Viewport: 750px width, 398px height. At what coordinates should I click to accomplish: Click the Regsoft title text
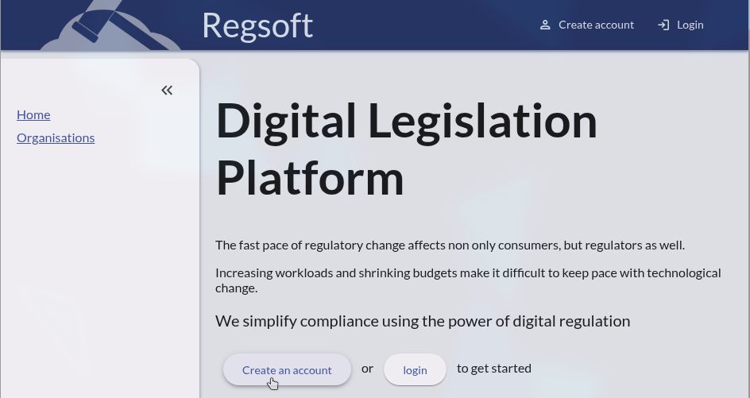(257, 25)
